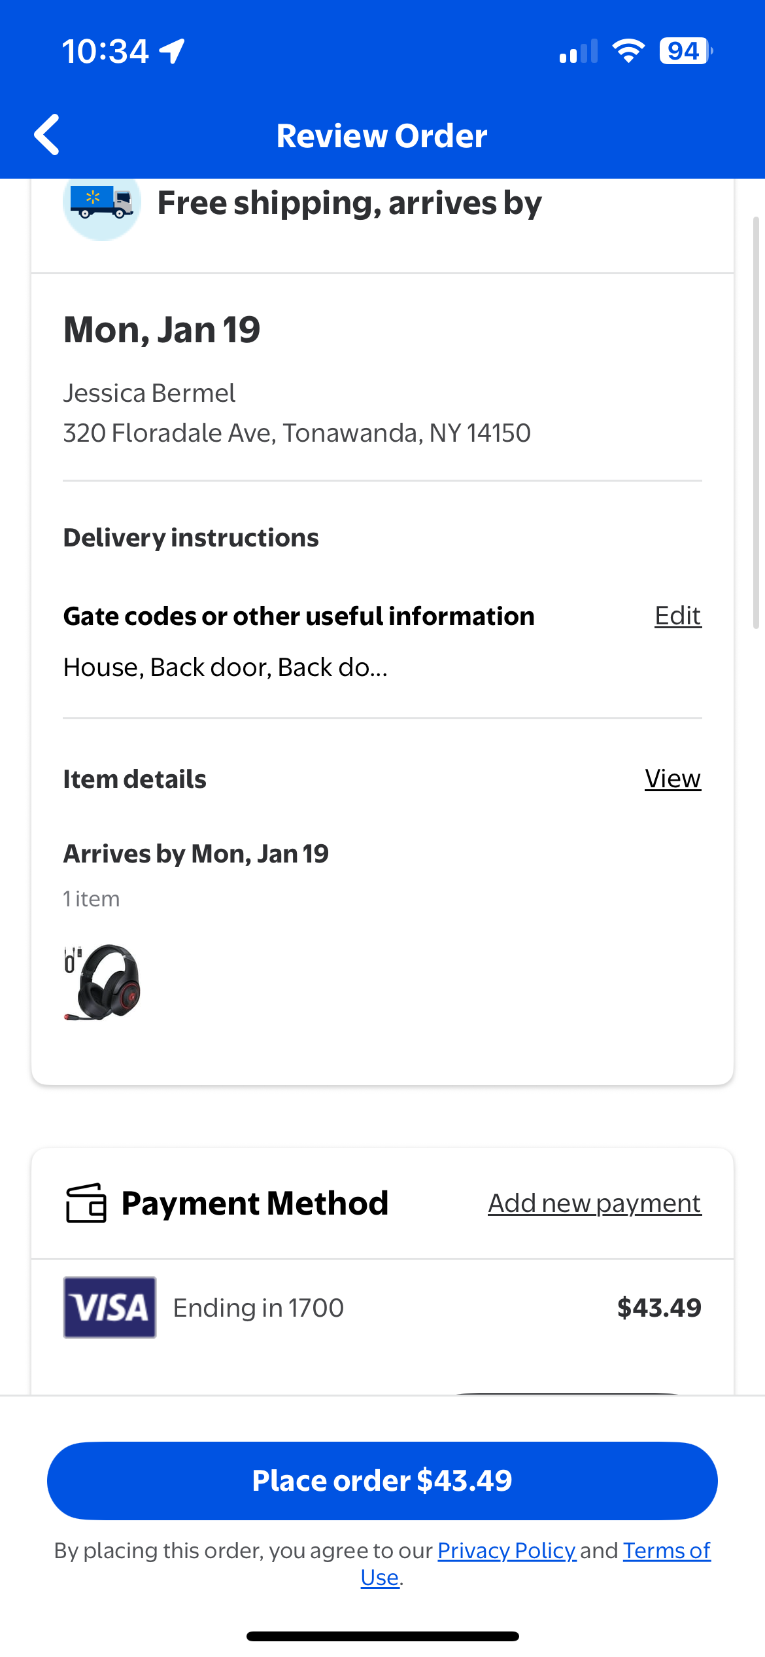Open the Terms of Use link
The width and height of the screenshot is (765, 1657).
(x=666, y=1550)
